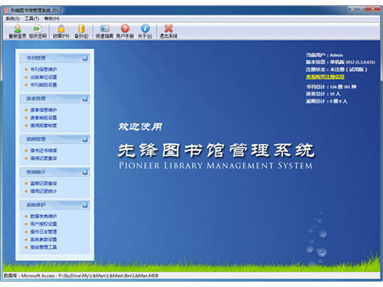This screenshot has width=383, height=287.
Task: Collapse the 书刊管理 book management panel
Action: pyautogui.click(x=85, y=58)
